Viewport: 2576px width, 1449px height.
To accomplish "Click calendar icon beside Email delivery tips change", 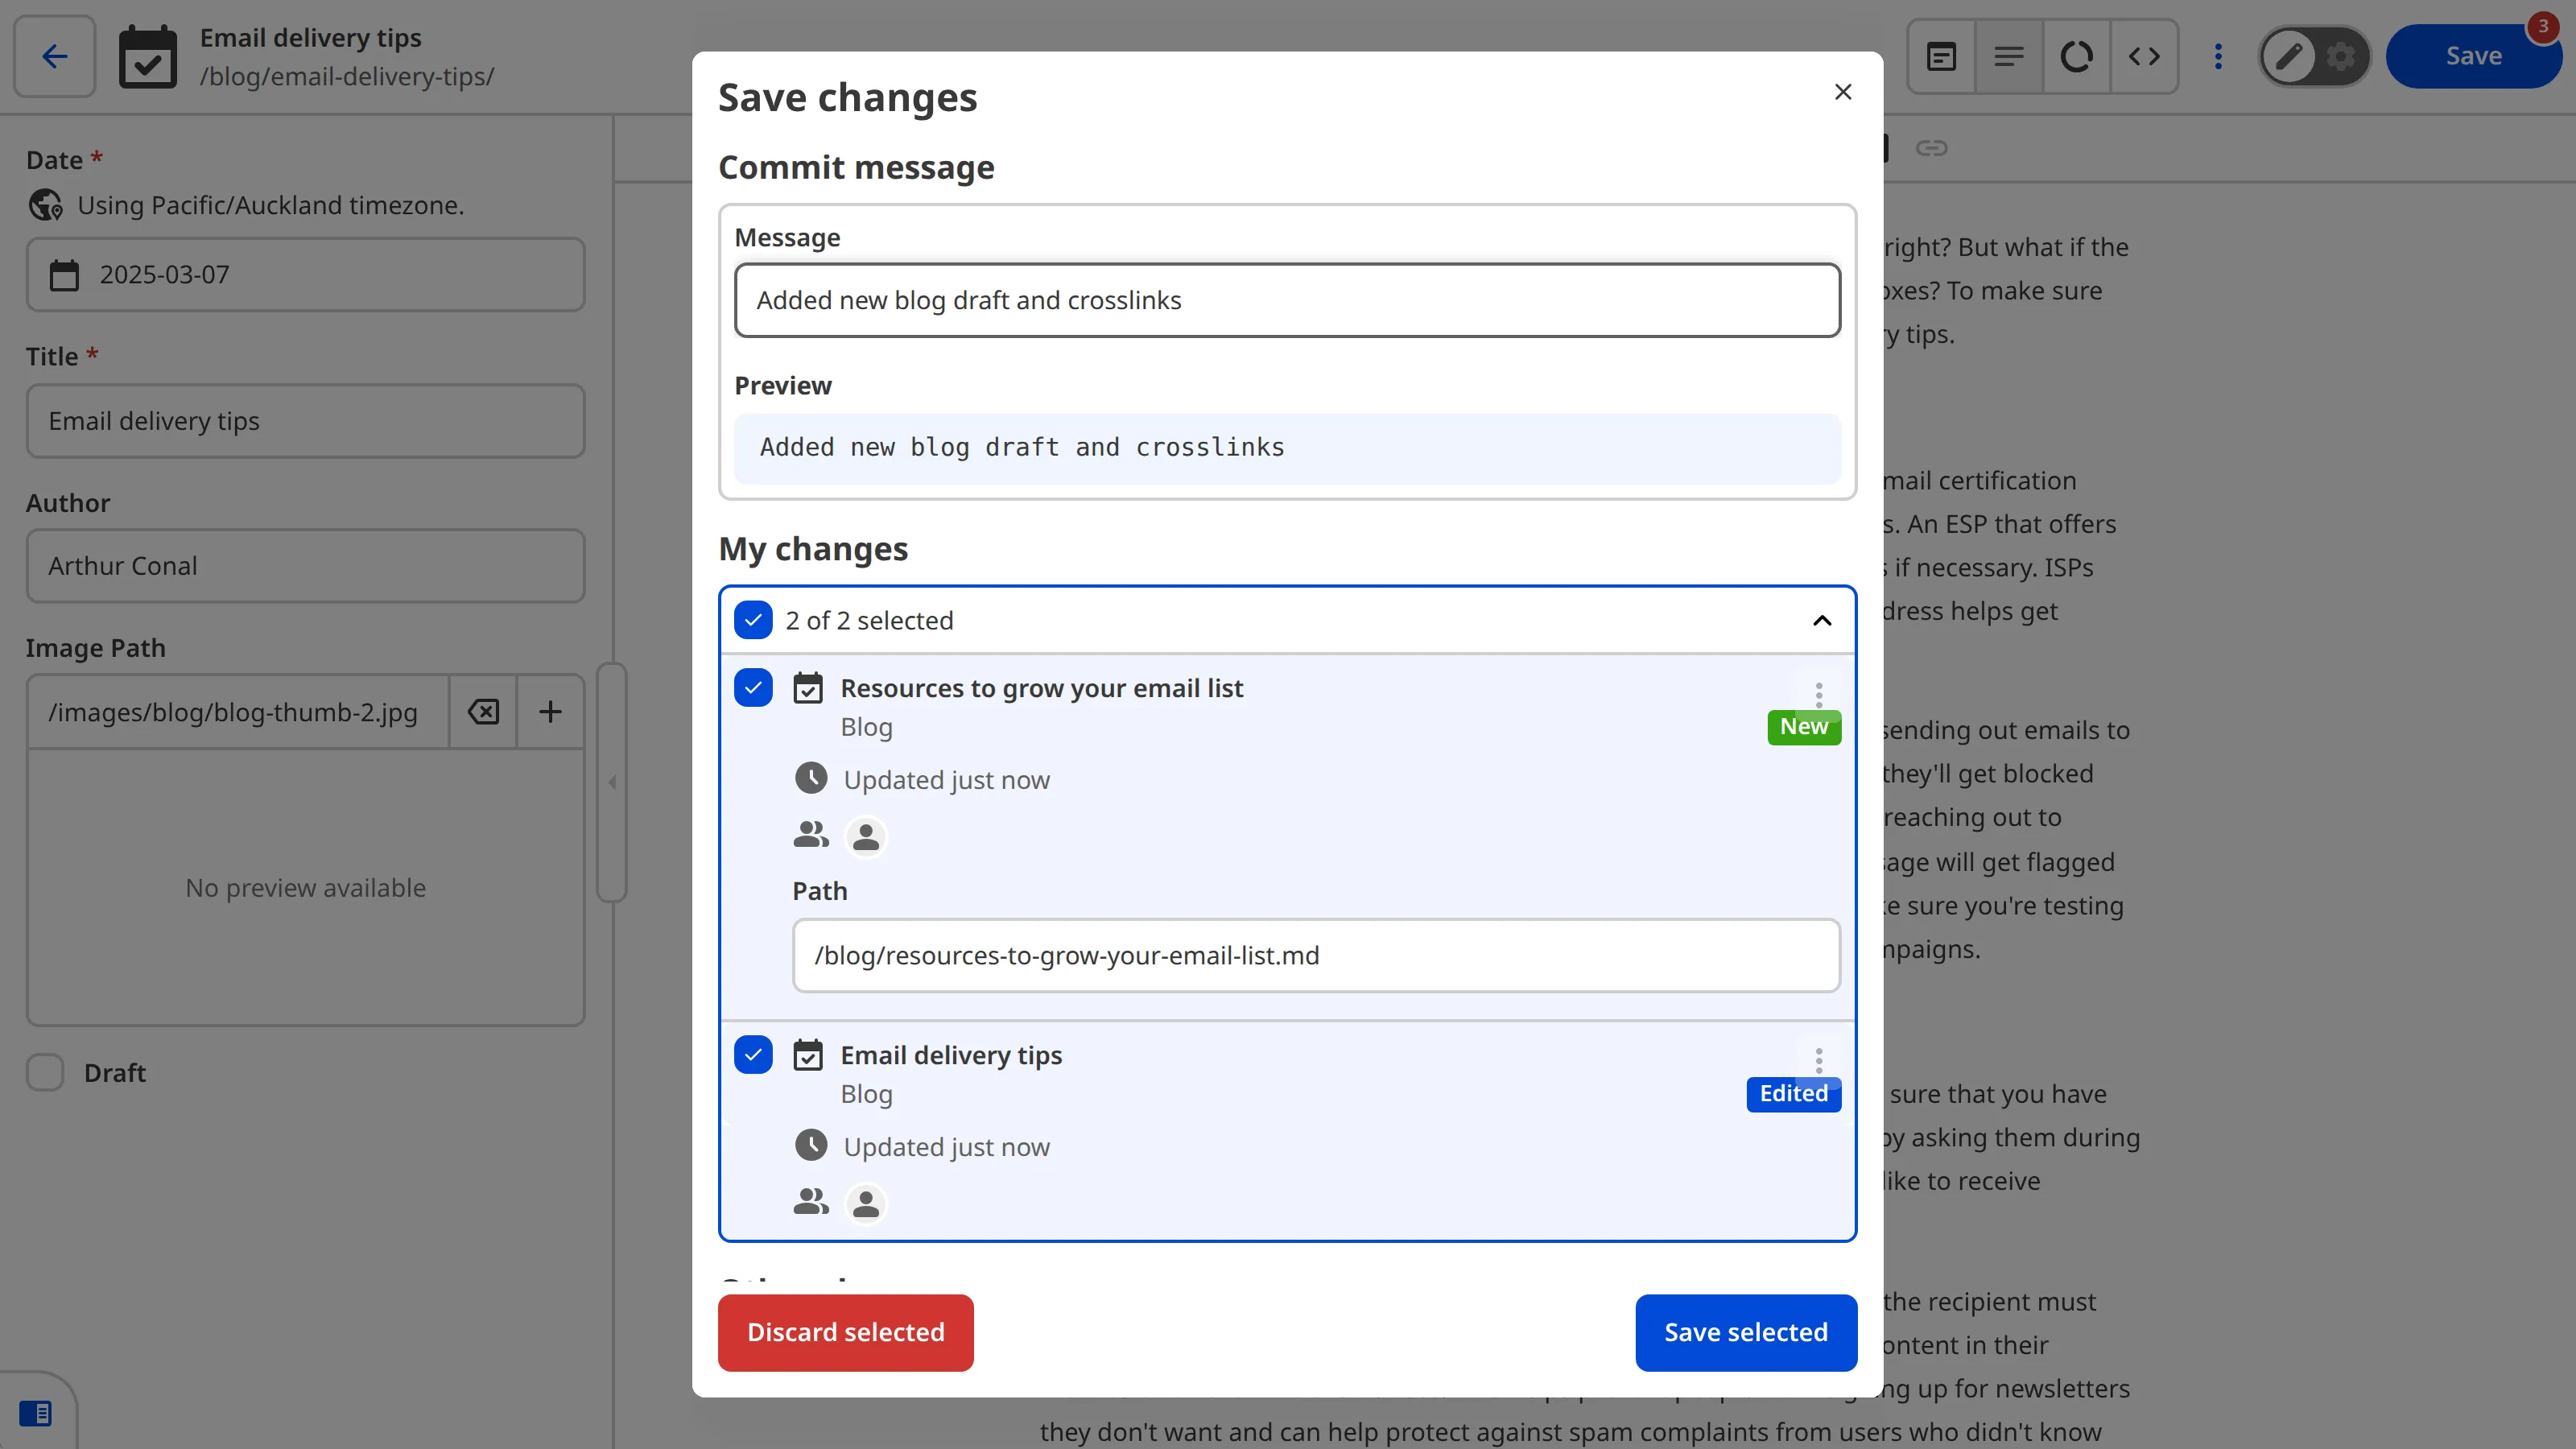I will click(808, 1055).
